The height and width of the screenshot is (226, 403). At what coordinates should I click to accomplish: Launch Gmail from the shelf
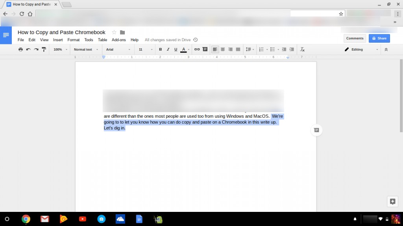pyautogui.click(x=45, y=219)
